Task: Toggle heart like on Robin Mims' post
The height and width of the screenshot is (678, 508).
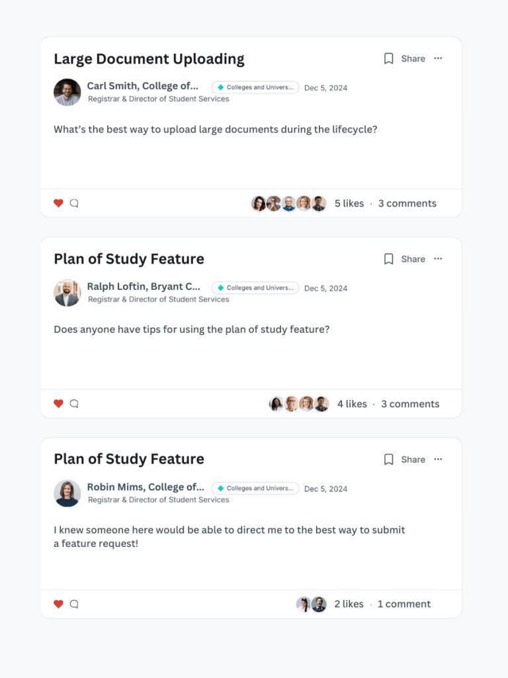Action: tap(58, 604)
